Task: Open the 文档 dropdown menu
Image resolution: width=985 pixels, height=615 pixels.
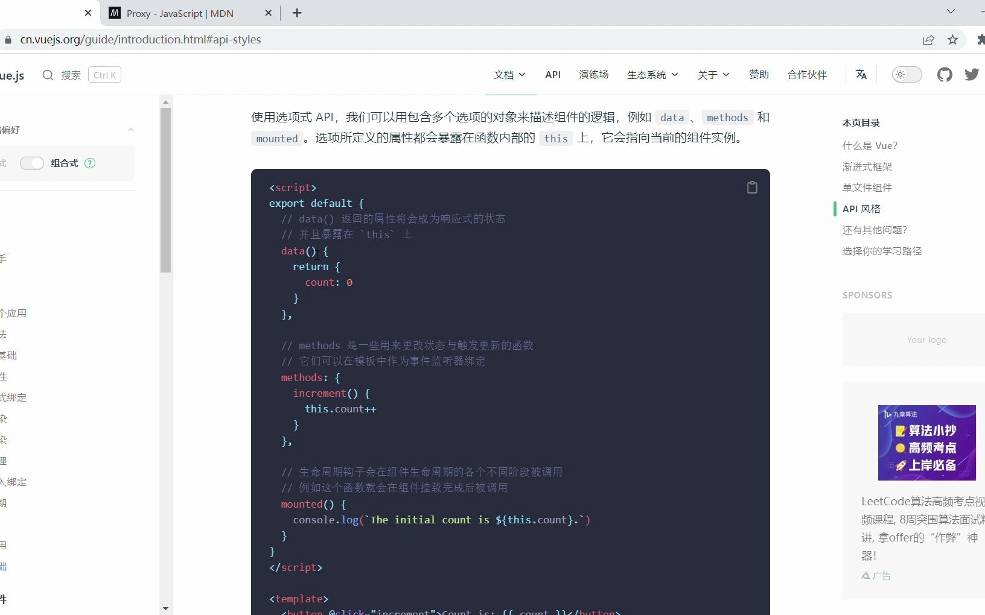Action: click(510, 75)
